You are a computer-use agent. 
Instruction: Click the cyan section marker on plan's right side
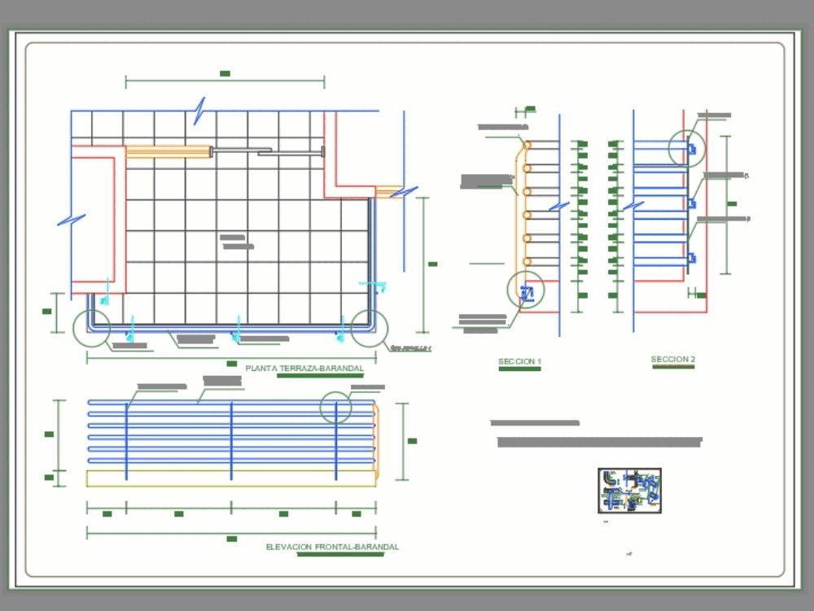(x=376, y=286)
